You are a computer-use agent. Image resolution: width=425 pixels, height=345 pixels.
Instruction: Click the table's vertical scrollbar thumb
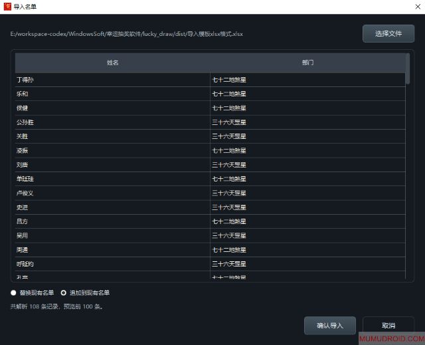click(407, 68)
